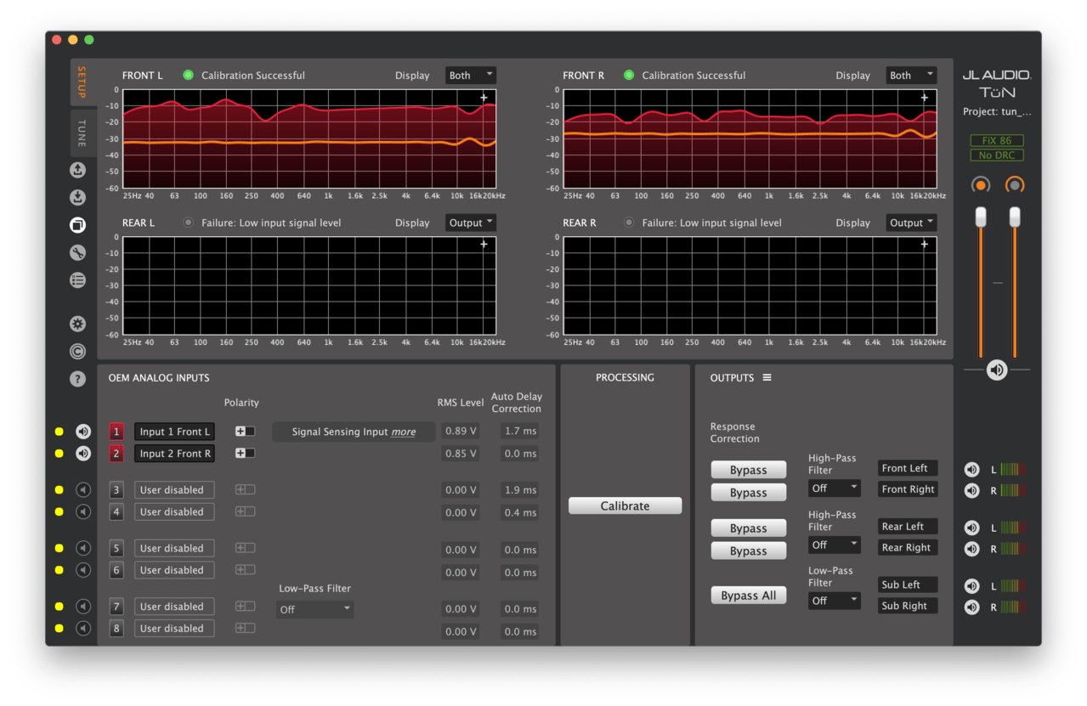
Task: Toggle polarity switch for input 8
Action: pos(245,629)
